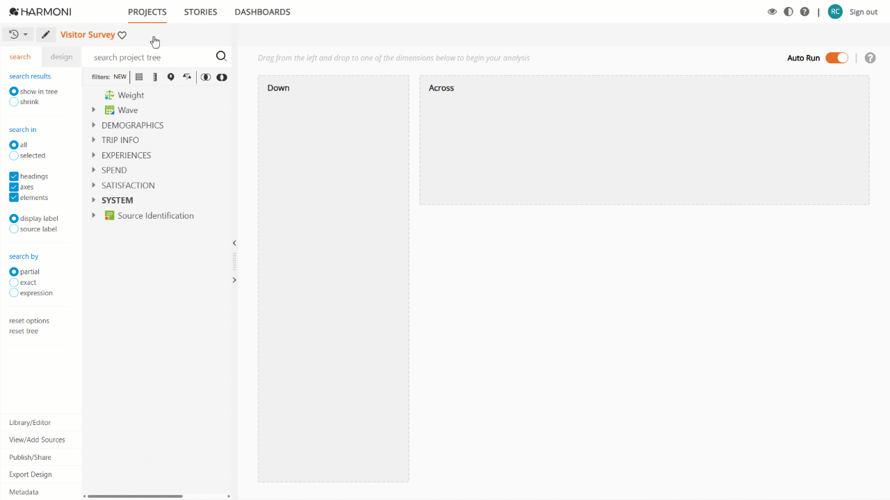Expand the EXPERIENCES group
The height and width of the screenshot is (500, 890).
point(94,155)
